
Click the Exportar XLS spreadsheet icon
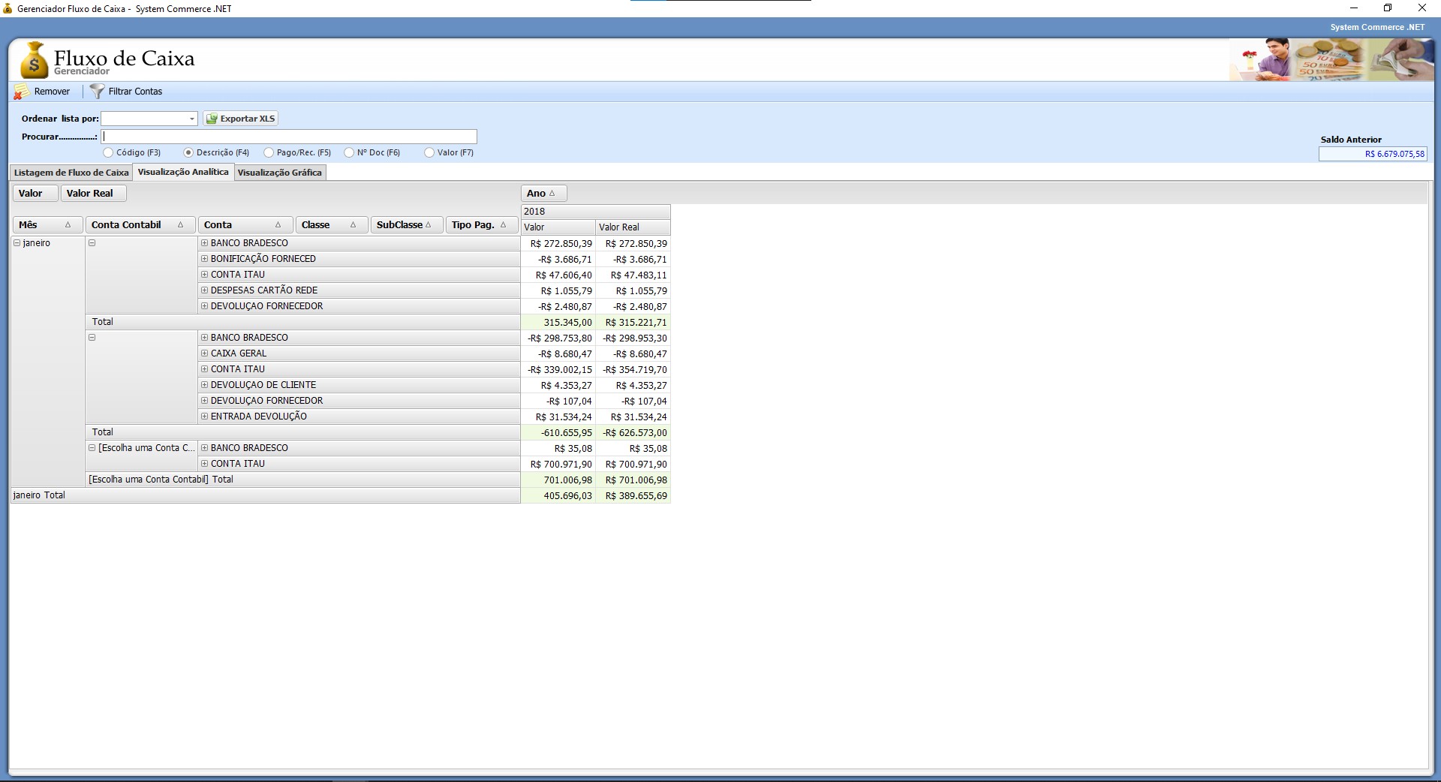pos(212,119)
